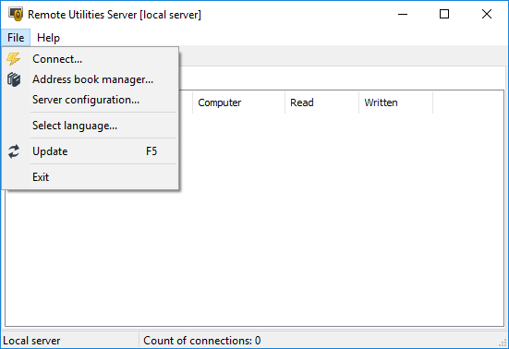The height and width of the screenshot is (349, 509).
Task: Click the F5 shortcut label beside Update
Action: coord(151,151)
